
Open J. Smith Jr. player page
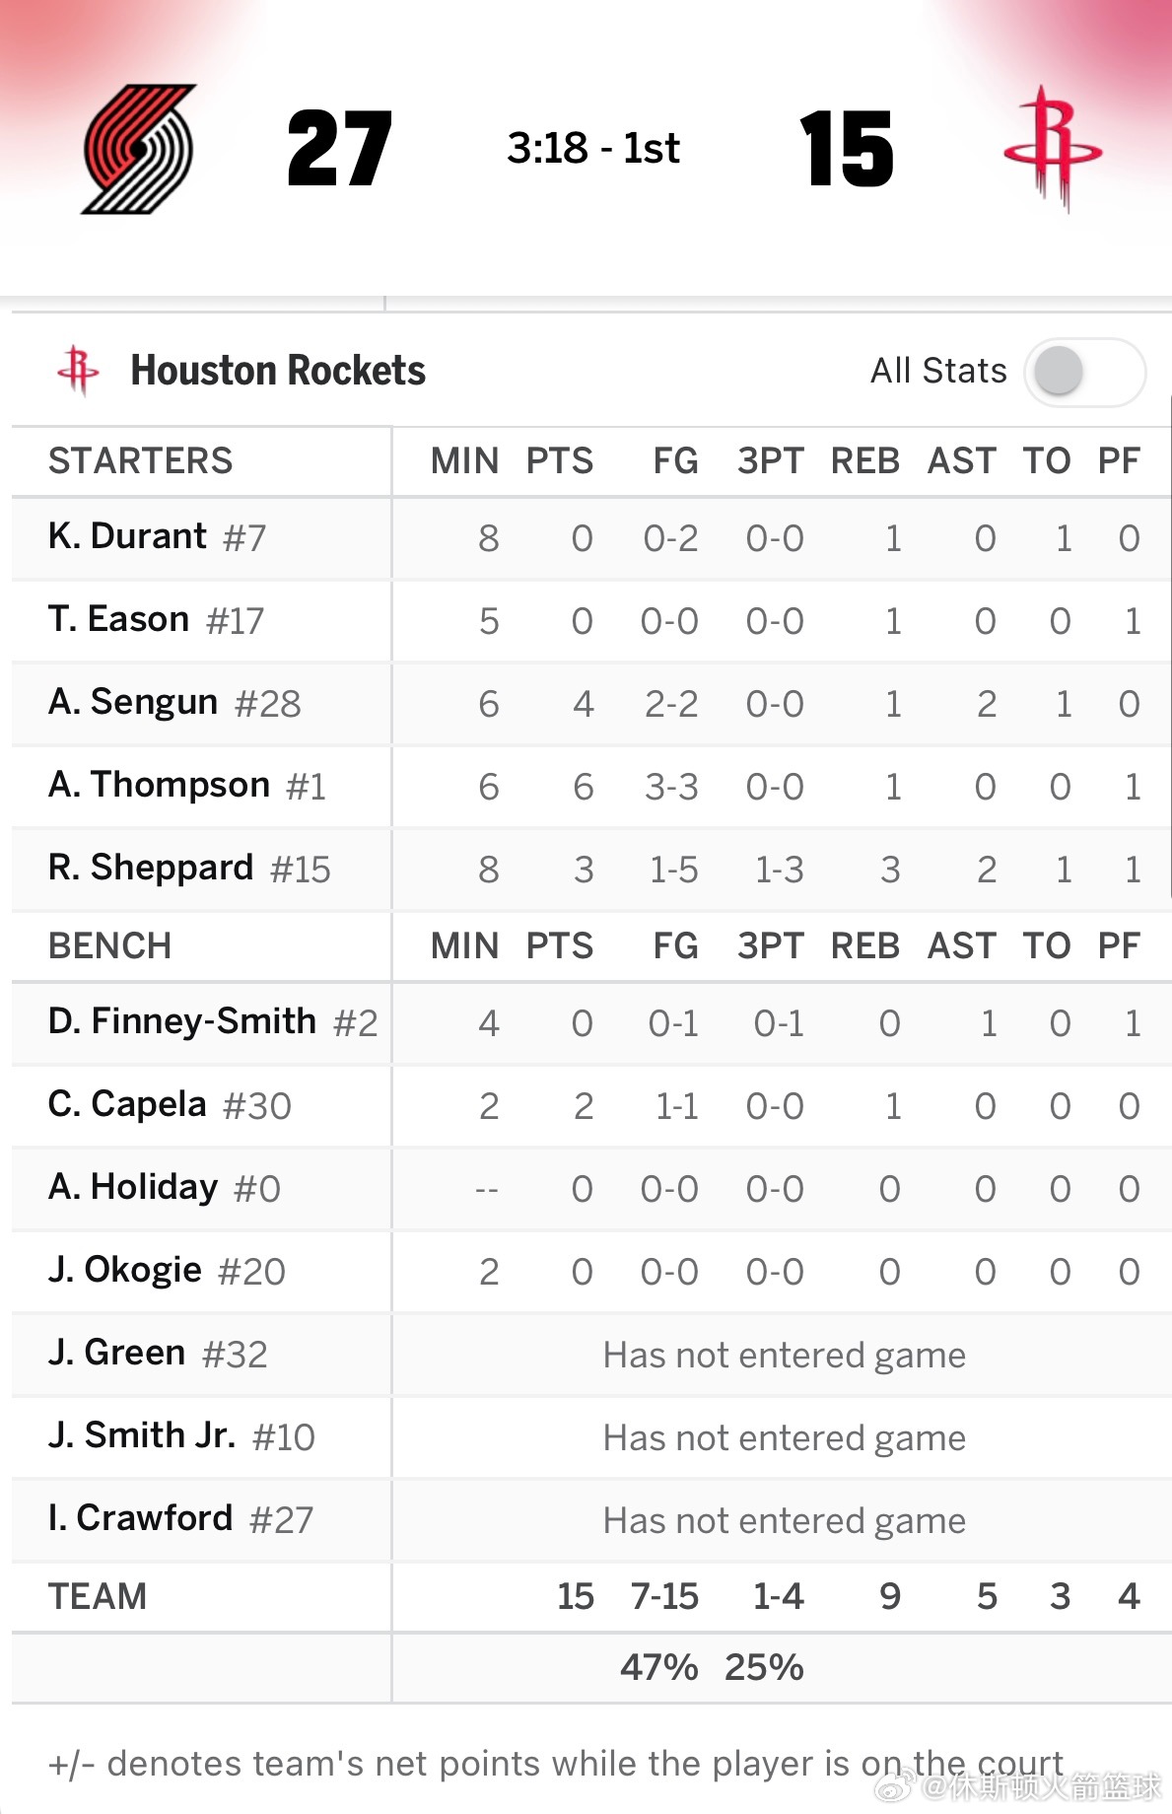coord(142,1435)
